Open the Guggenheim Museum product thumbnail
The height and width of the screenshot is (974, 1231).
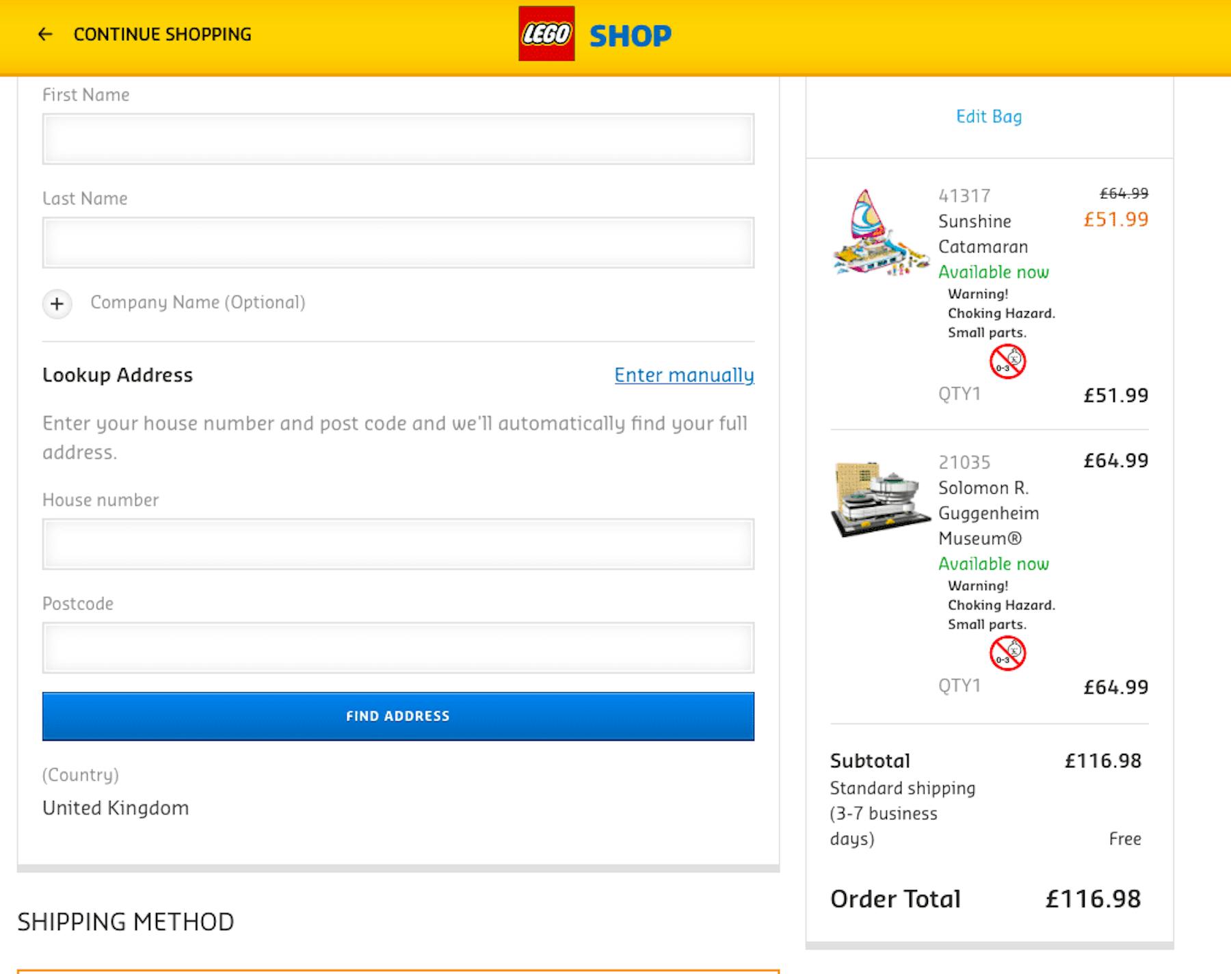tap(881, 499)
